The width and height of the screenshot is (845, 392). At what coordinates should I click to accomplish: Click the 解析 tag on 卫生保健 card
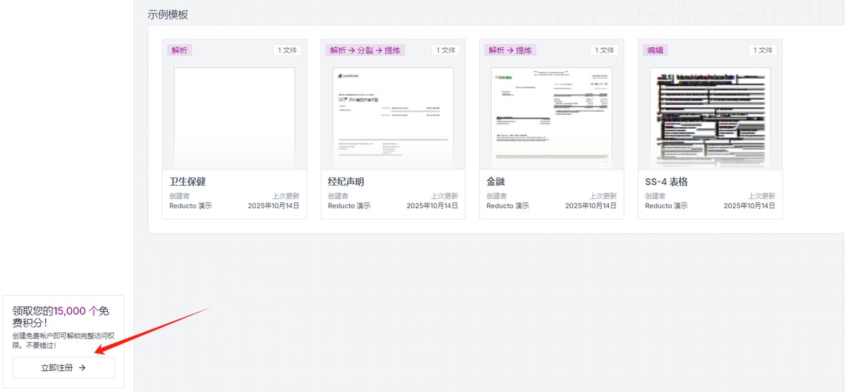click(x=180, y=50)
